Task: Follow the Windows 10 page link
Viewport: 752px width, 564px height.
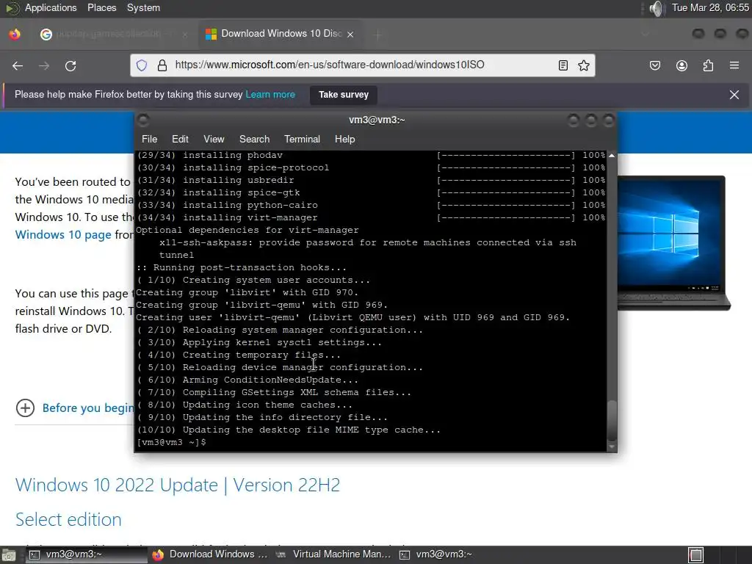Action: pyautogui.click(x=63, y=234)
